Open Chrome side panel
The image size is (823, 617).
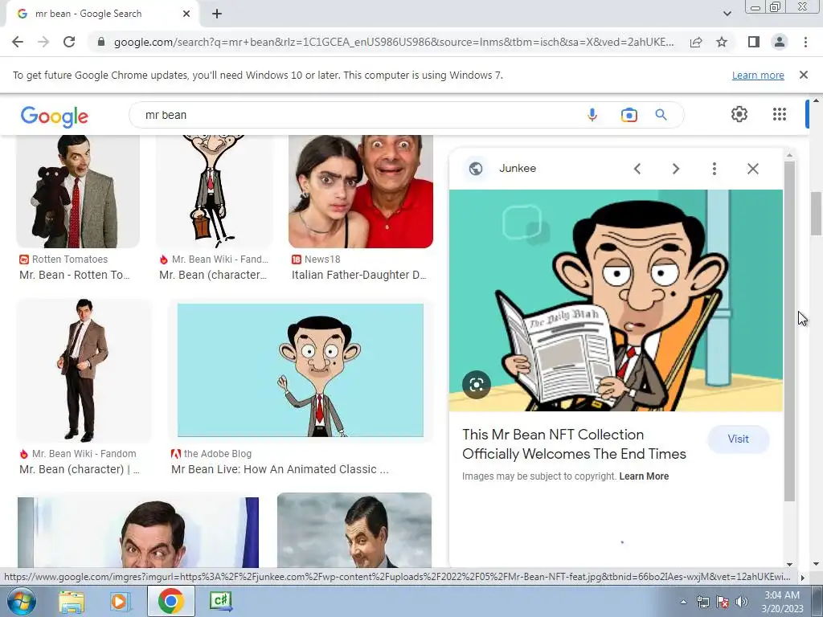tap(754, 42)
